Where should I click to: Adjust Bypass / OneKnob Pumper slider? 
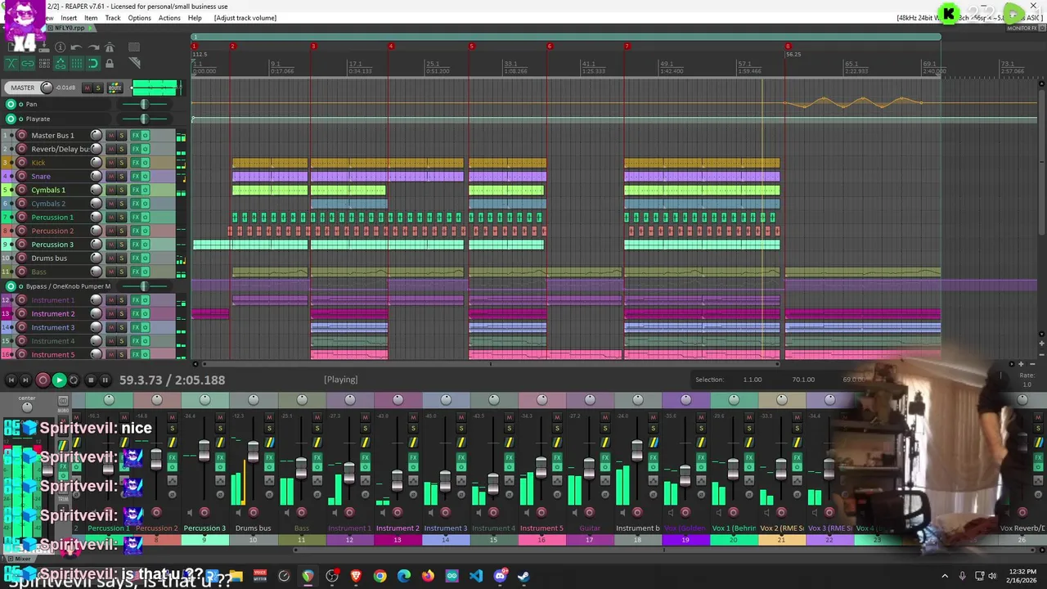point(144,286)
